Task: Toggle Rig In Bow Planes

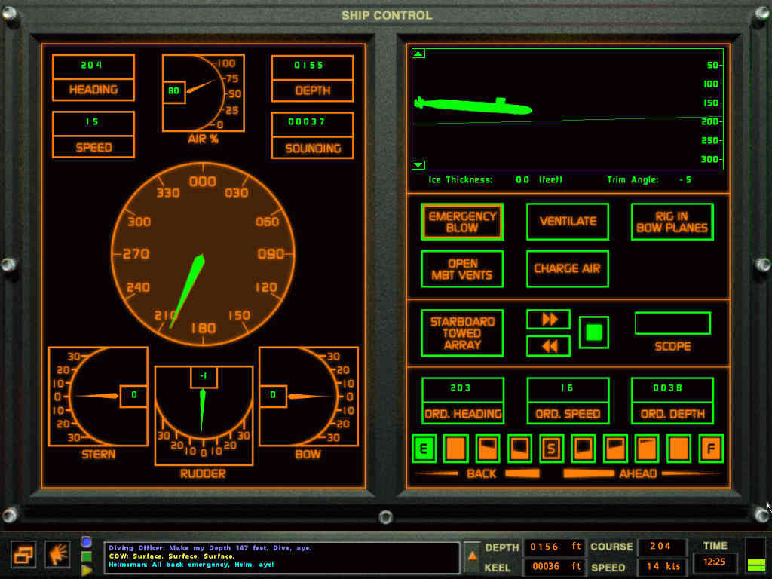Action: [x=672, y=222]
